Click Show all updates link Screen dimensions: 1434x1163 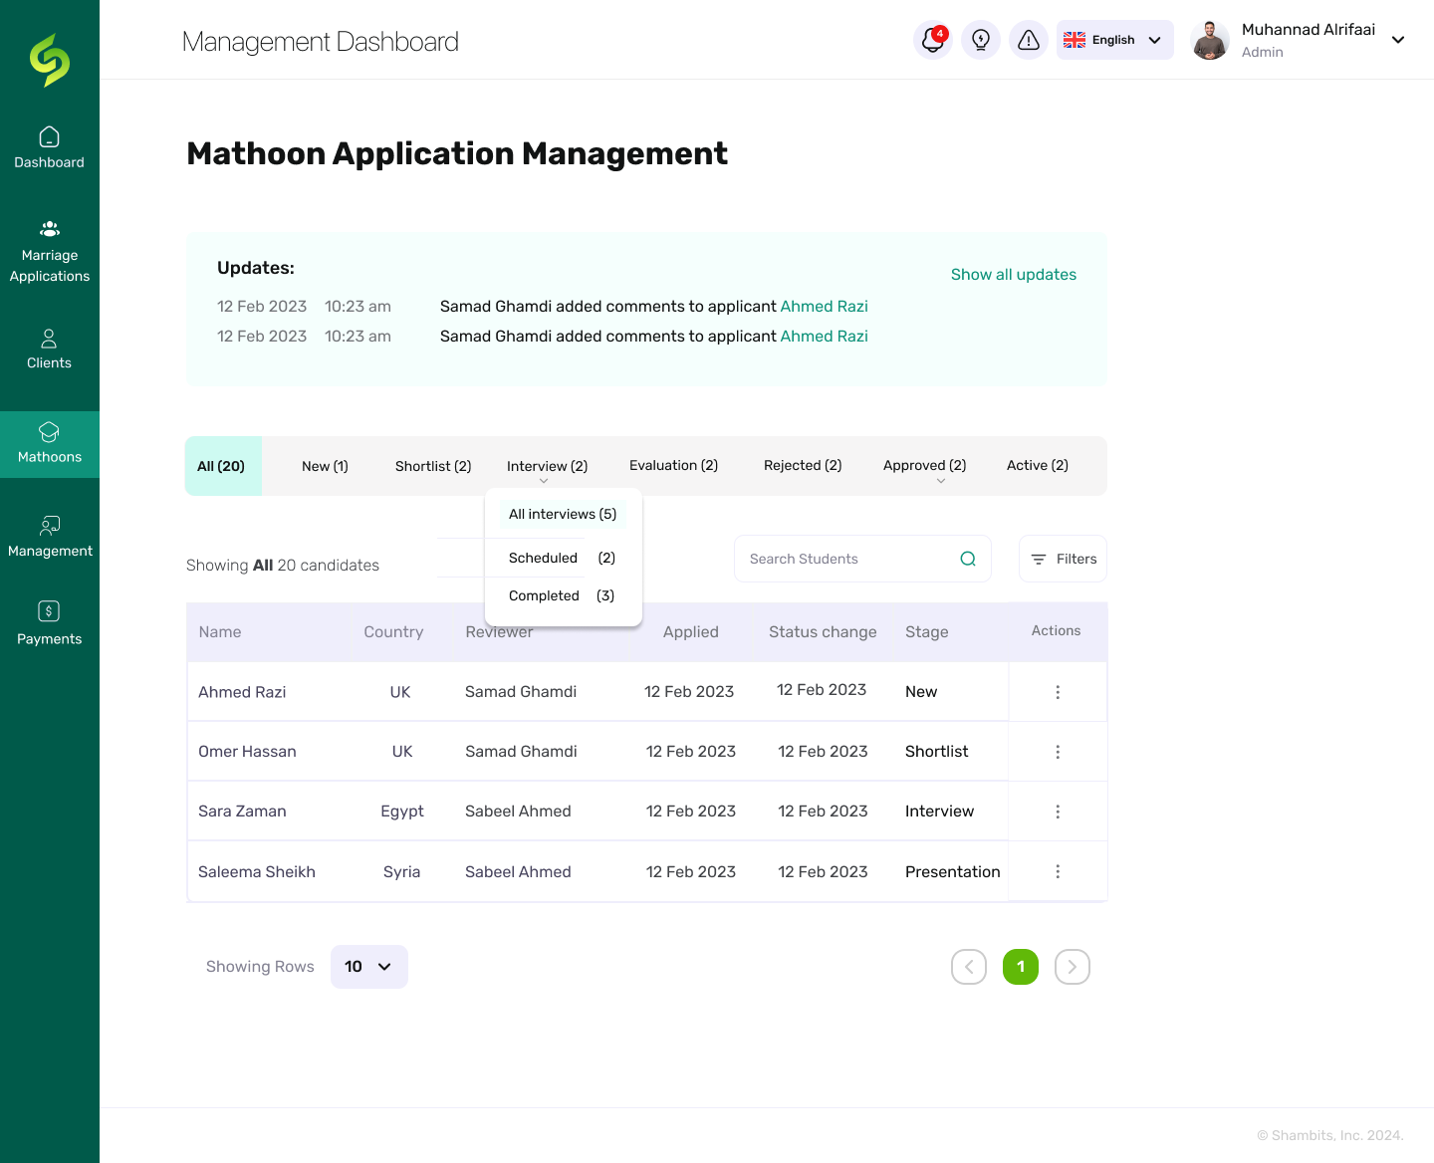click(1014, 275)
